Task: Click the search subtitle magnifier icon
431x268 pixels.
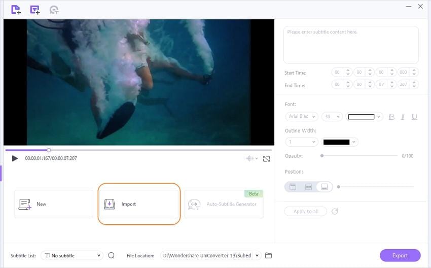Action: 112,256
